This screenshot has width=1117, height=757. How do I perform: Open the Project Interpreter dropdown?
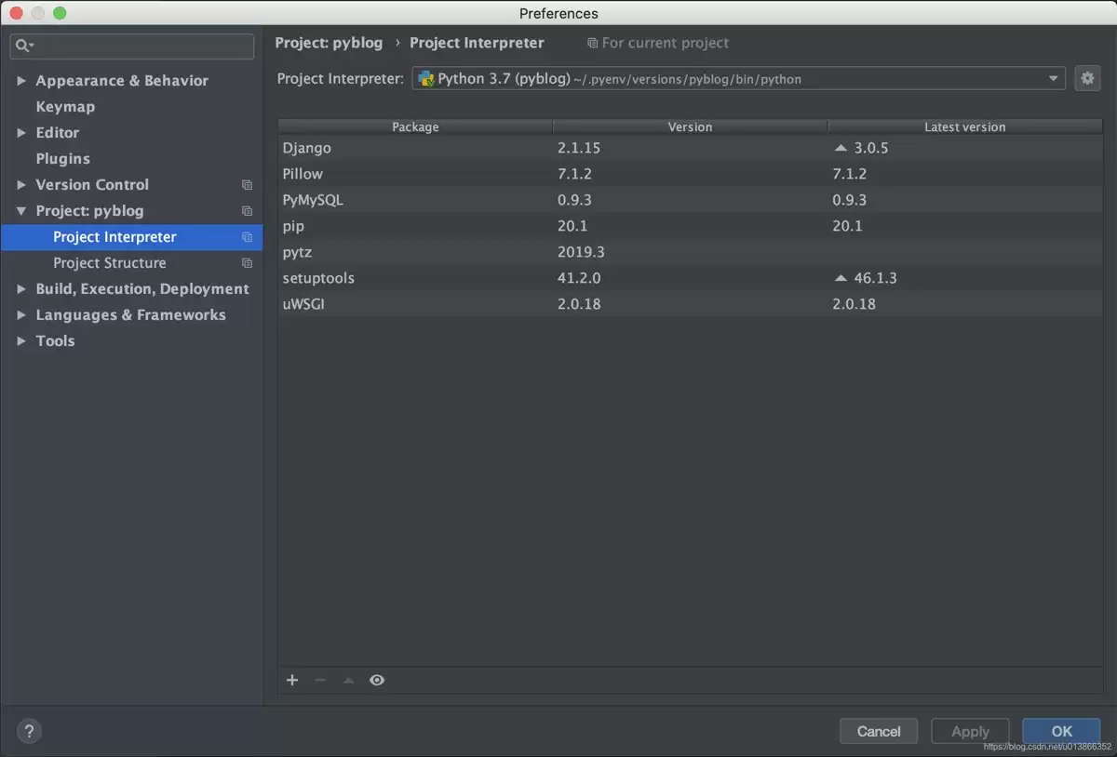point(739,79)
